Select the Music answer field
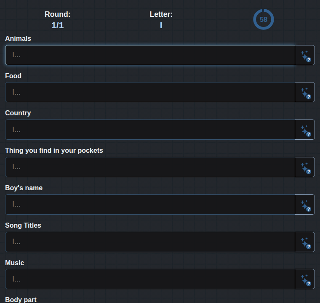 (150, 279)
